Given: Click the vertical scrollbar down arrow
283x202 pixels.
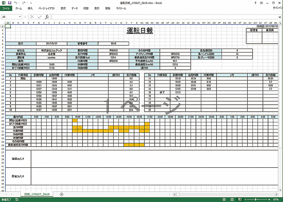Looking at the screenshot, I should click(280, 190).
